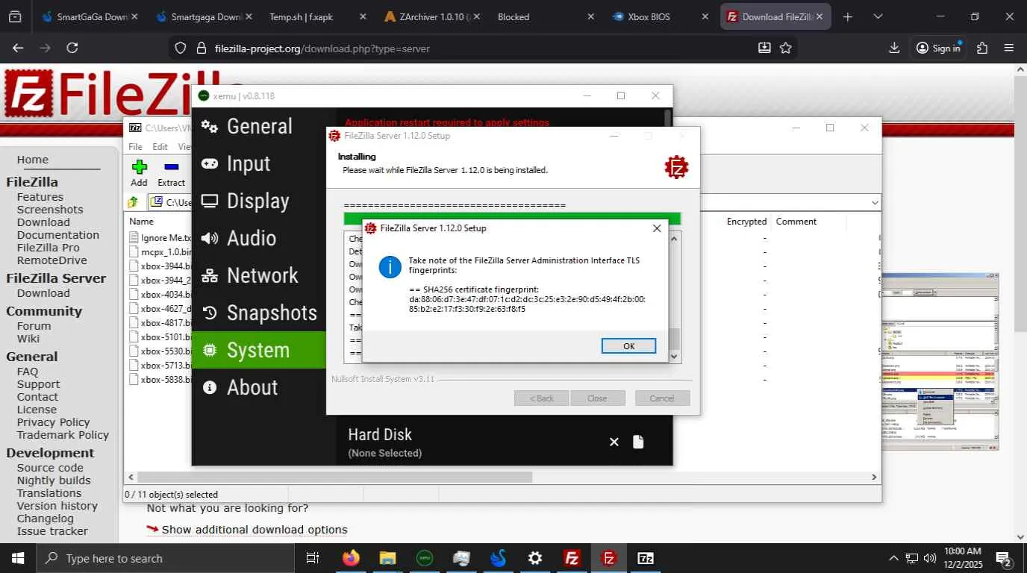
Task: Click the Firefox address bar
Action: 481,48
